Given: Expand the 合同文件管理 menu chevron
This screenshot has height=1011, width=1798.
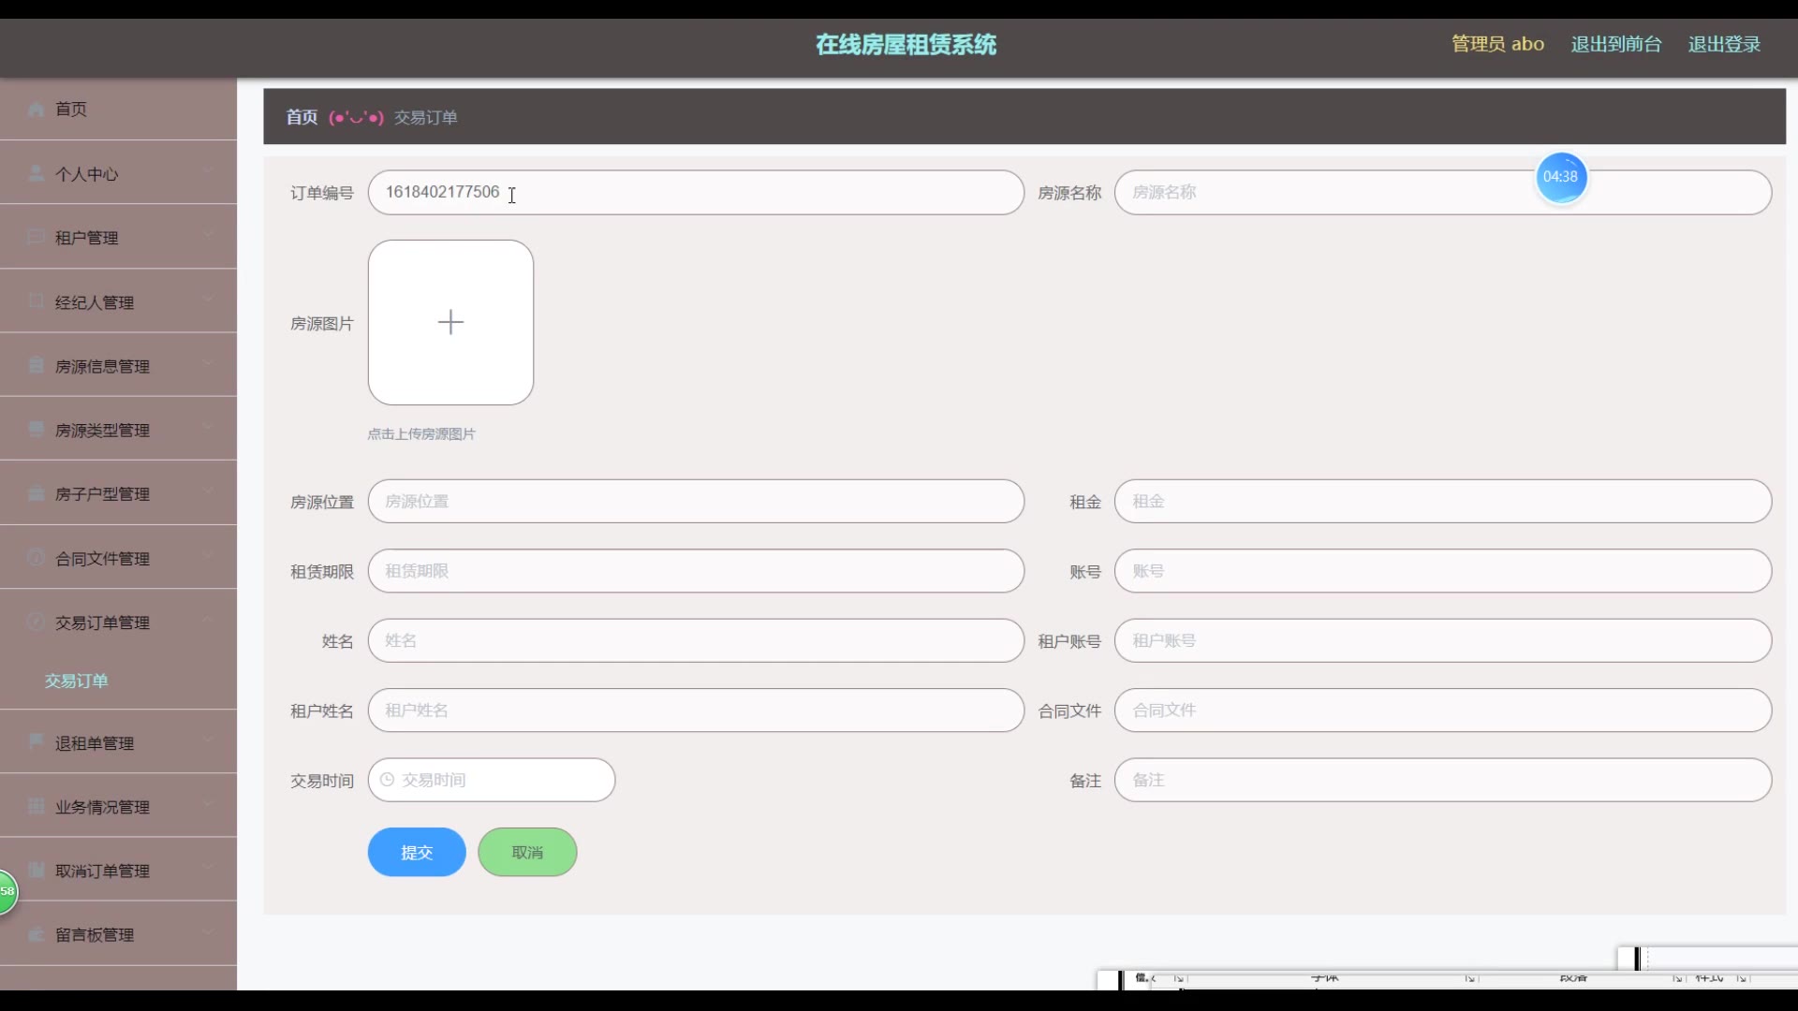Looking at the screenshot, I should click(x=208, y=556).
